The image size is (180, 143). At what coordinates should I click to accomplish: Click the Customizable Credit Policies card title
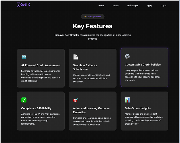tap(143, 65)
